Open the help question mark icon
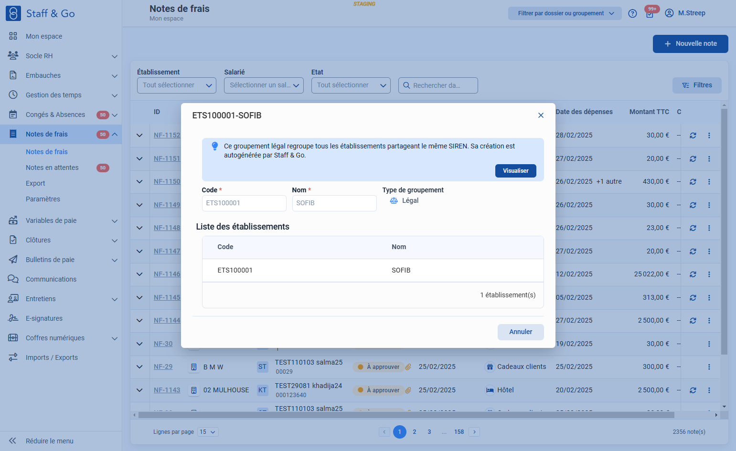Viewport: 736px width, 451px height. tap(632, 13)
